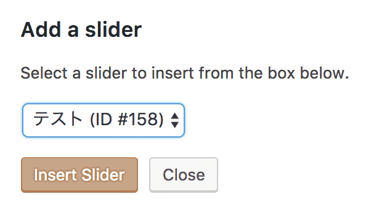Click the up-down arrows of the select box
Viewport: 371px width, 221px height.
(x=174, y=120)
